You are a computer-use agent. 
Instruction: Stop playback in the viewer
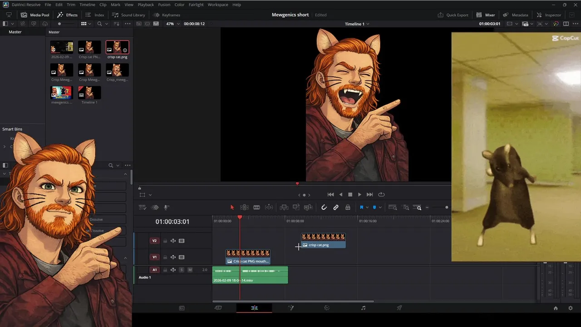[x=350, y=194]
